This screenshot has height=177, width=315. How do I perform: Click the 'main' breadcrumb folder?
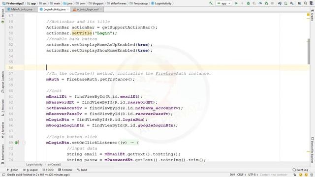coord(55,3)
